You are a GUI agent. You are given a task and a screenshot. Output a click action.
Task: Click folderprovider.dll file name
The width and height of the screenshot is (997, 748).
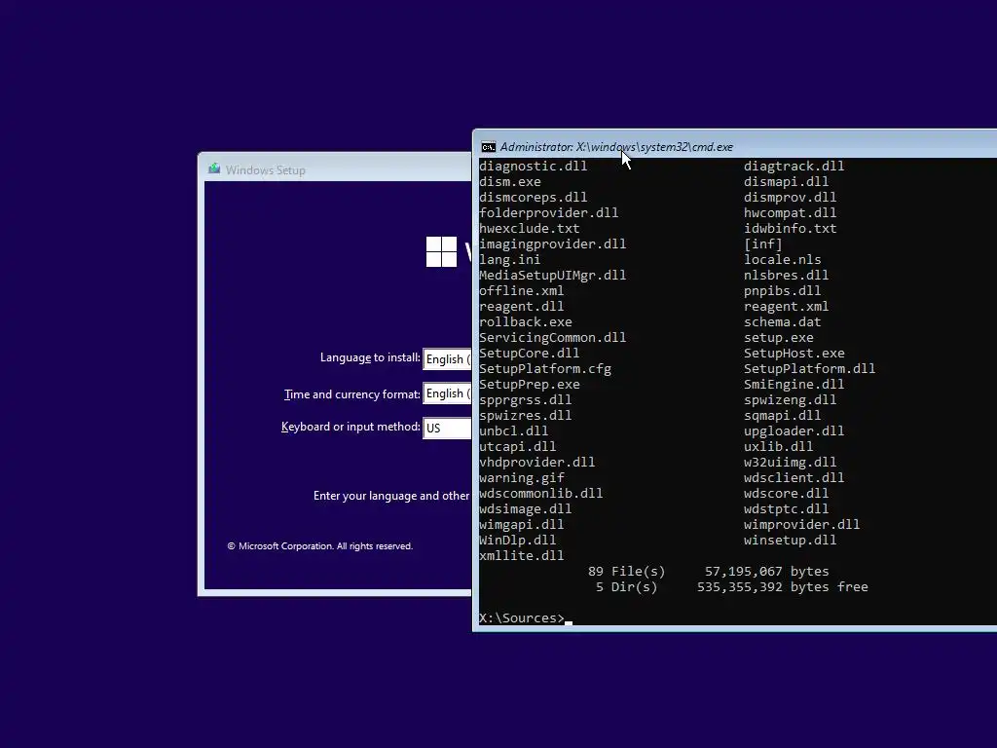[549, 213]
